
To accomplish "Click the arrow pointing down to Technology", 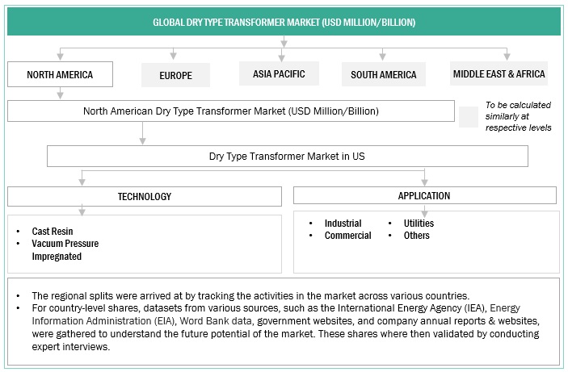I will 81,178.
